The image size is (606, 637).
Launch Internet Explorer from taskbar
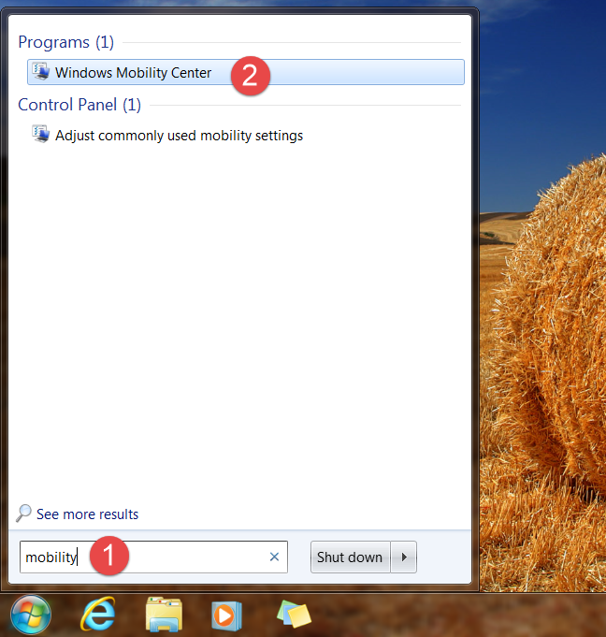point(98,615)
